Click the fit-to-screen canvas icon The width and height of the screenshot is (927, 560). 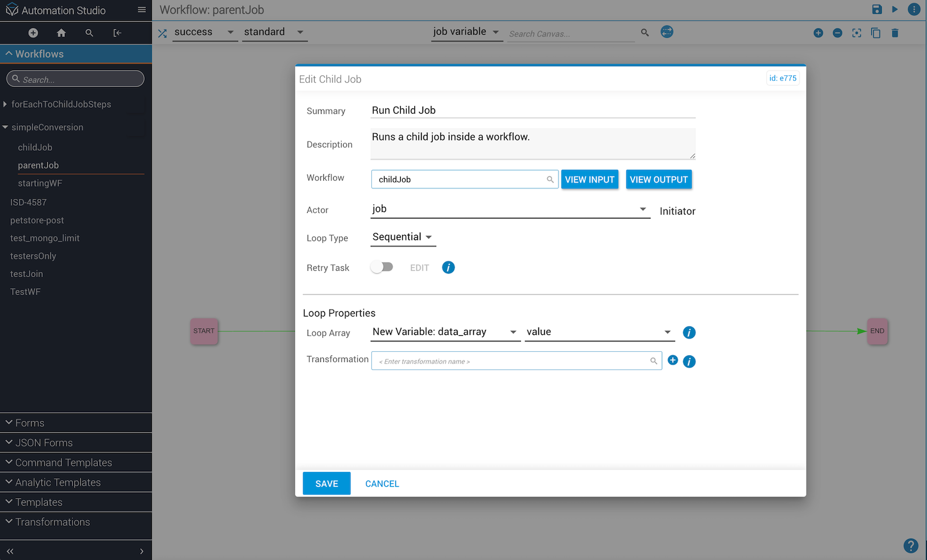pos(856,33)
